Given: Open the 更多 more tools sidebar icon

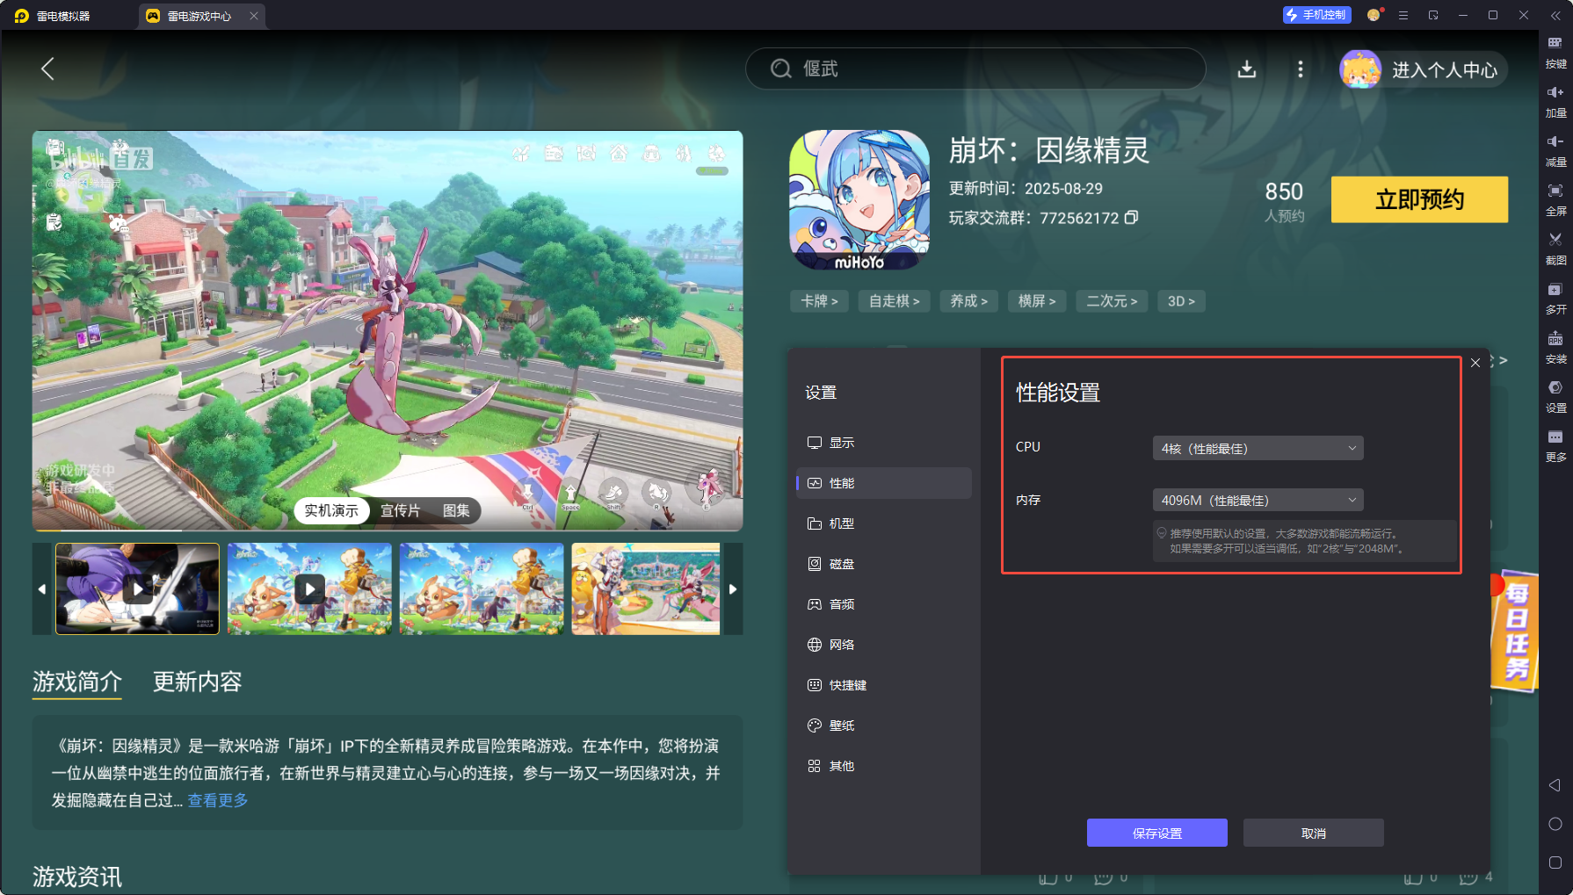Looking at the screenshot, I should pyautogui.click(x=1555, y=445).
